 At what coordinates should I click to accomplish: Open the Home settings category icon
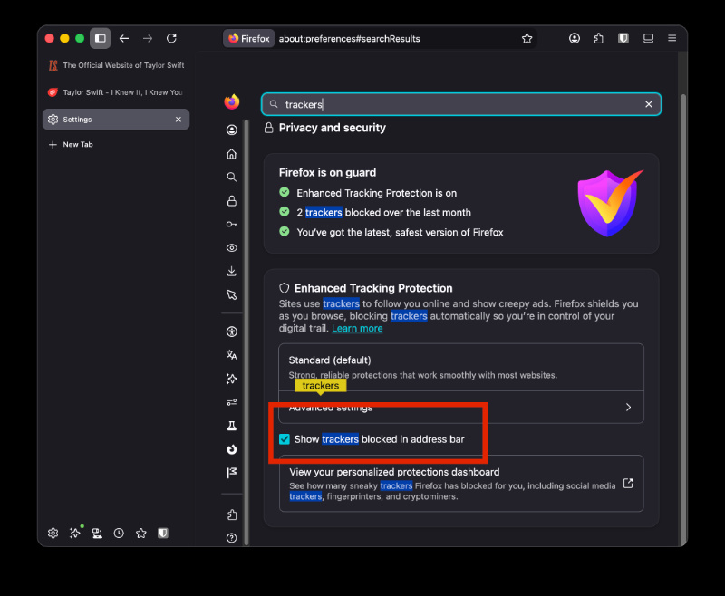pos(232,154)
